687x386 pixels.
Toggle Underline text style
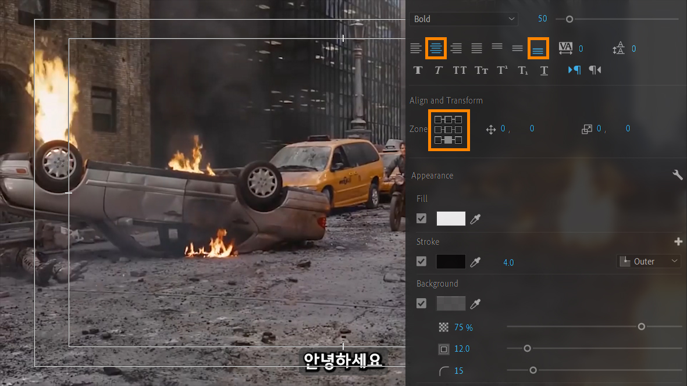point(544,70)
